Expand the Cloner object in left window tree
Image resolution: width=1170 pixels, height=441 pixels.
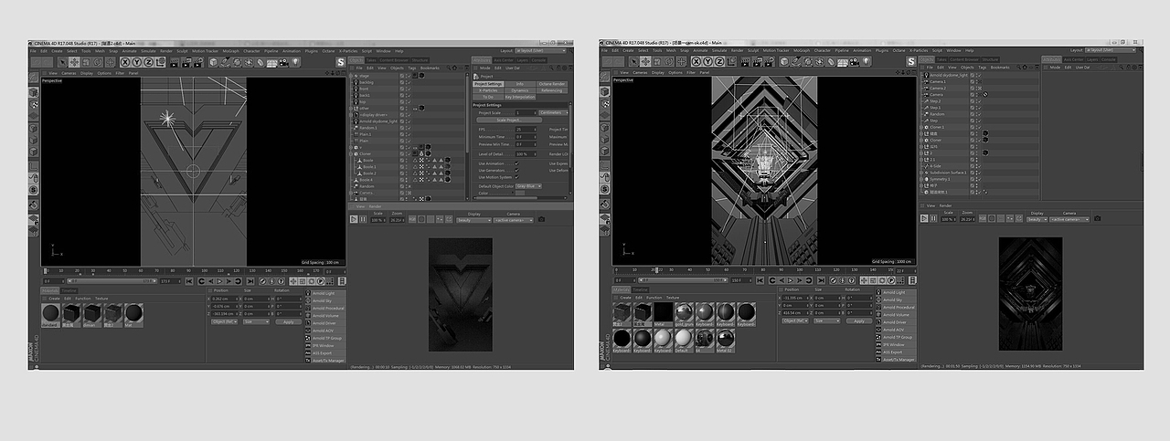point(351,153)
